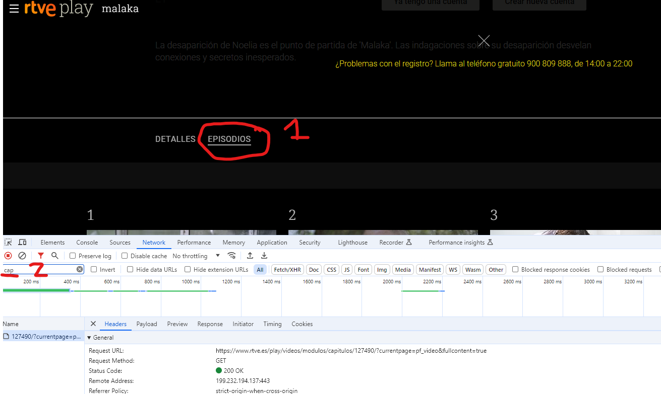
Task: Select the 127490/?currentpage request row
Action: click(x=42, y=337)
